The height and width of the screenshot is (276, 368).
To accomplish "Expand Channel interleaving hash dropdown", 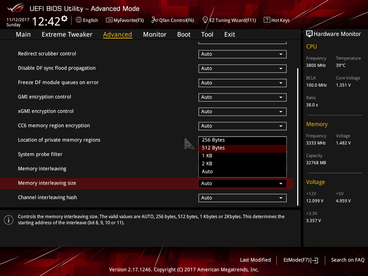I will coord(243,198).
